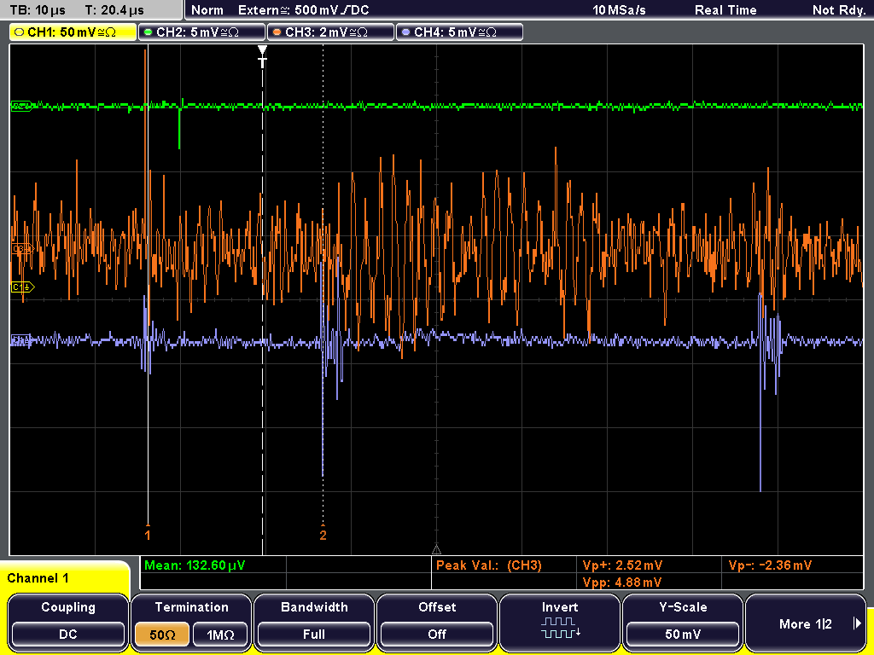Click the CH2 green color dot
Viewport: 874px width, 655px height.
coord(148,32)
